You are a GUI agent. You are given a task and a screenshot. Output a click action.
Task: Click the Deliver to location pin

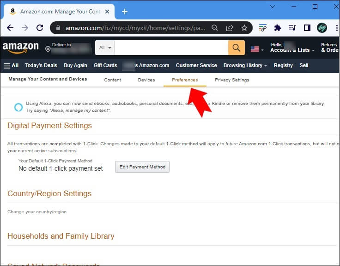[48, 49]
